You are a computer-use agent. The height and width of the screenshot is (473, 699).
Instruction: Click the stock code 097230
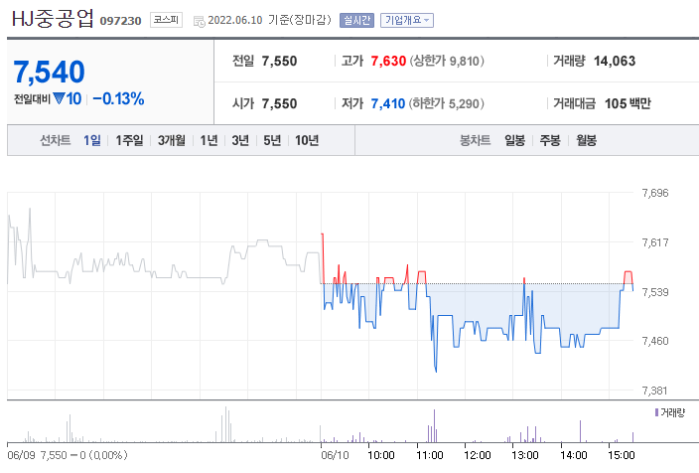point(120,21)
